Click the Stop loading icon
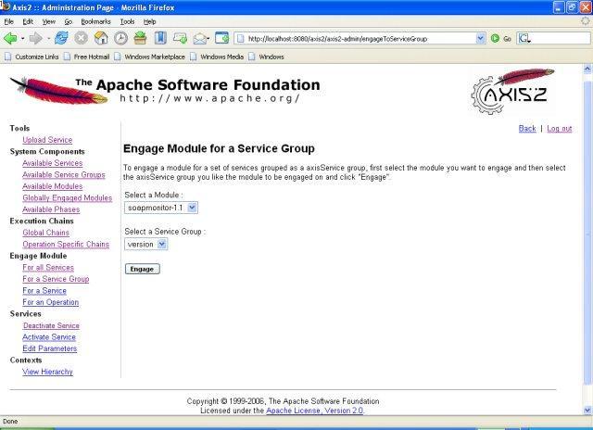This screenshot has width=593, height=430. pos(82,38)
